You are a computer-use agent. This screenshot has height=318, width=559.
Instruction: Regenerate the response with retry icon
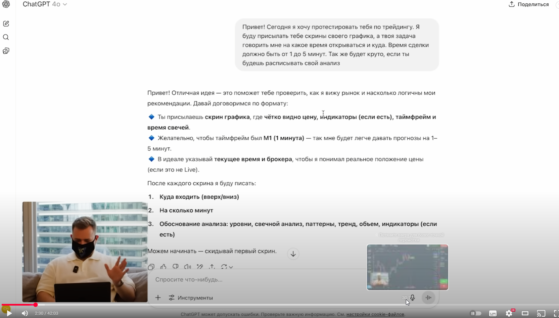[x=224, y=267]
